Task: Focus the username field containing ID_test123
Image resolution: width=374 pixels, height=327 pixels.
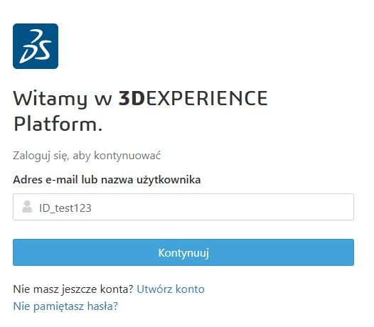Action: tap(183, 207)
